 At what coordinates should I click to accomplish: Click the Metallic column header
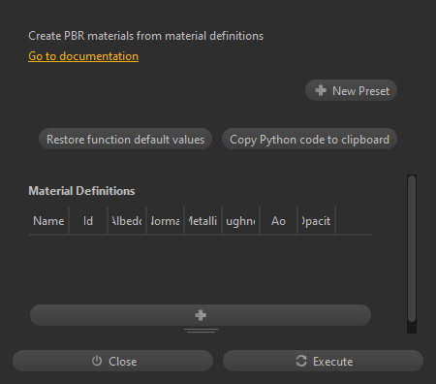202,221
